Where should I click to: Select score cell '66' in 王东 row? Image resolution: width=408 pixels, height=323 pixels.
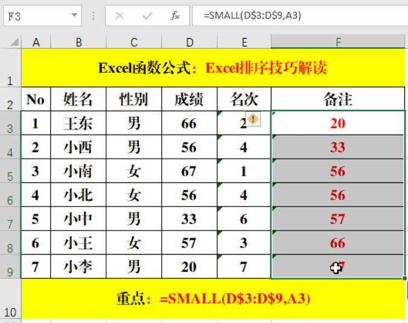pyautogui.click(x=189, y=123)
